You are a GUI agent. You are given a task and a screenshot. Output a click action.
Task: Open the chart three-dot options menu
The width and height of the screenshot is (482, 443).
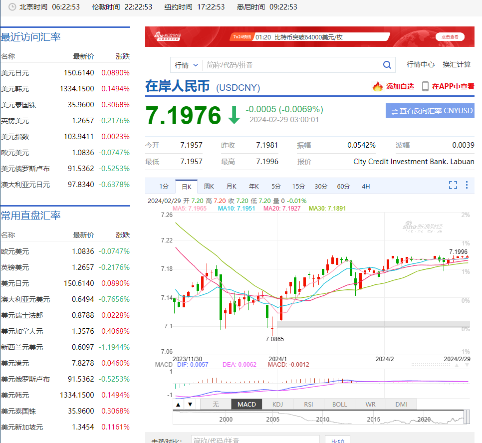tap(467, 185)
